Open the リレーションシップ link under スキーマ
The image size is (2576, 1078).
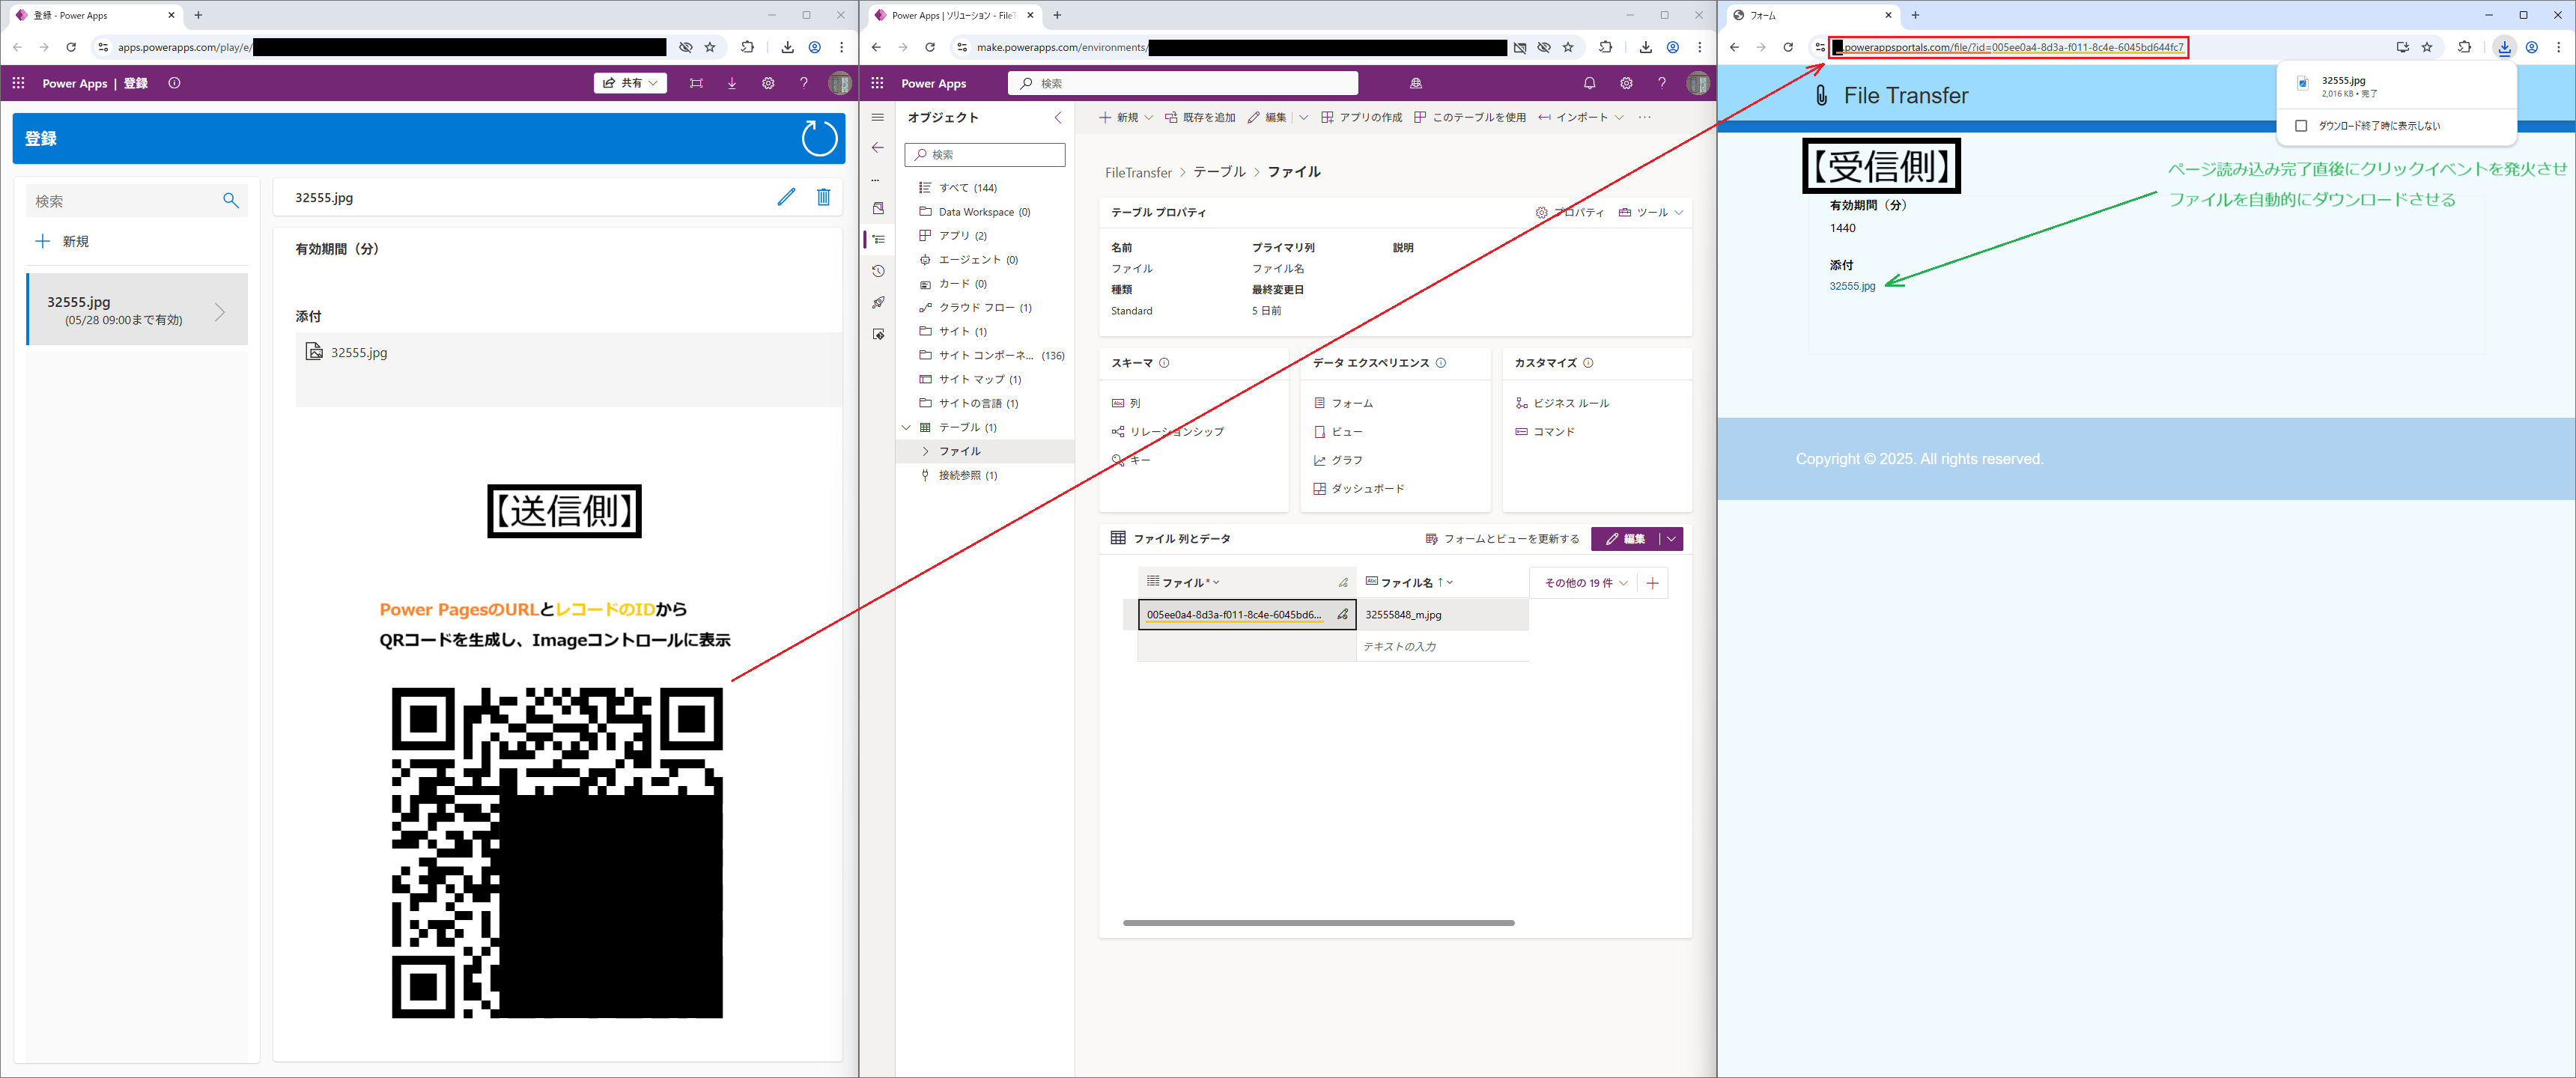tap(1167, 431)
